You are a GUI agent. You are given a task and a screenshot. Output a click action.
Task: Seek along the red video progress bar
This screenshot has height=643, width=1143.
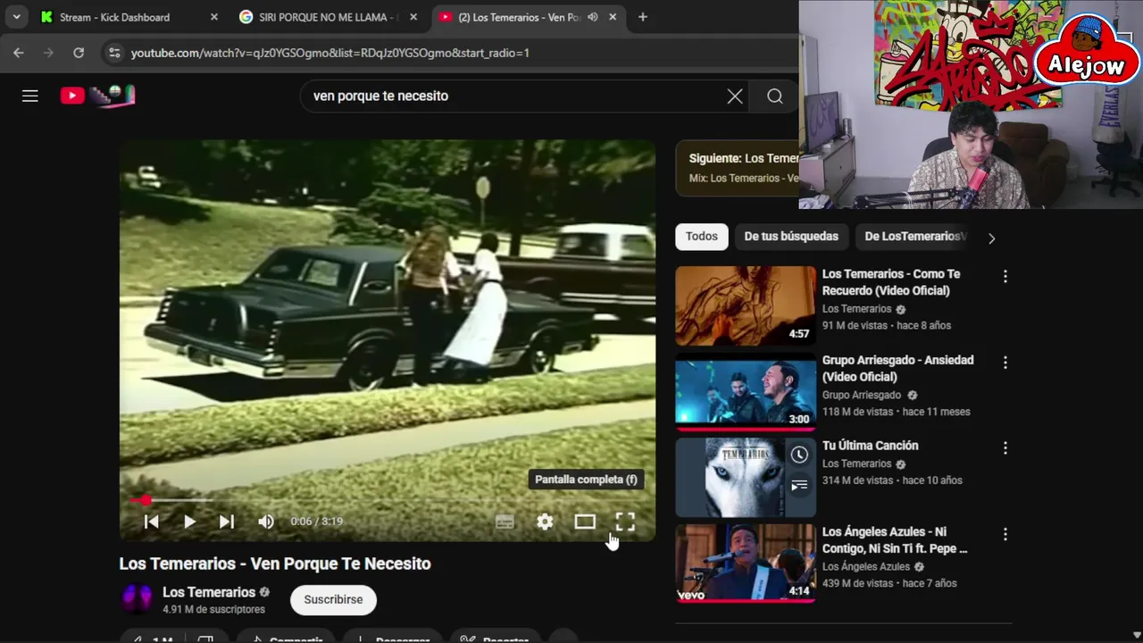pos(388,500)
